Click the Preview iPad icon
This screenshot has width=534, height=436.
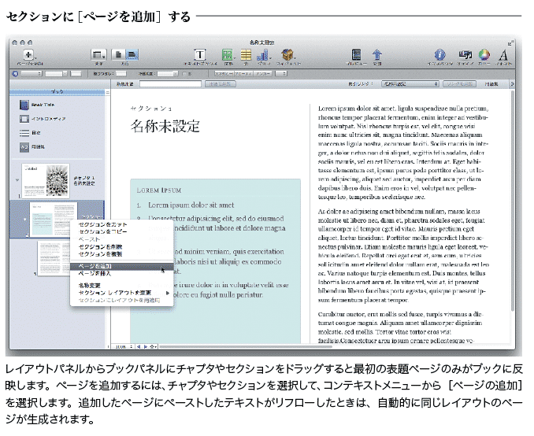[x=356, y=55]
